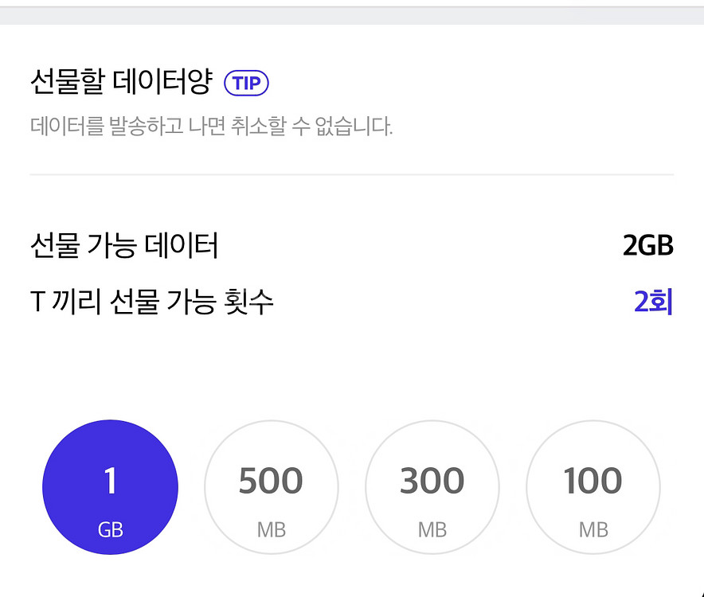The image size is (704, 597).
Task: Tap the 2GB available data value
Action: tap(645, 246)
